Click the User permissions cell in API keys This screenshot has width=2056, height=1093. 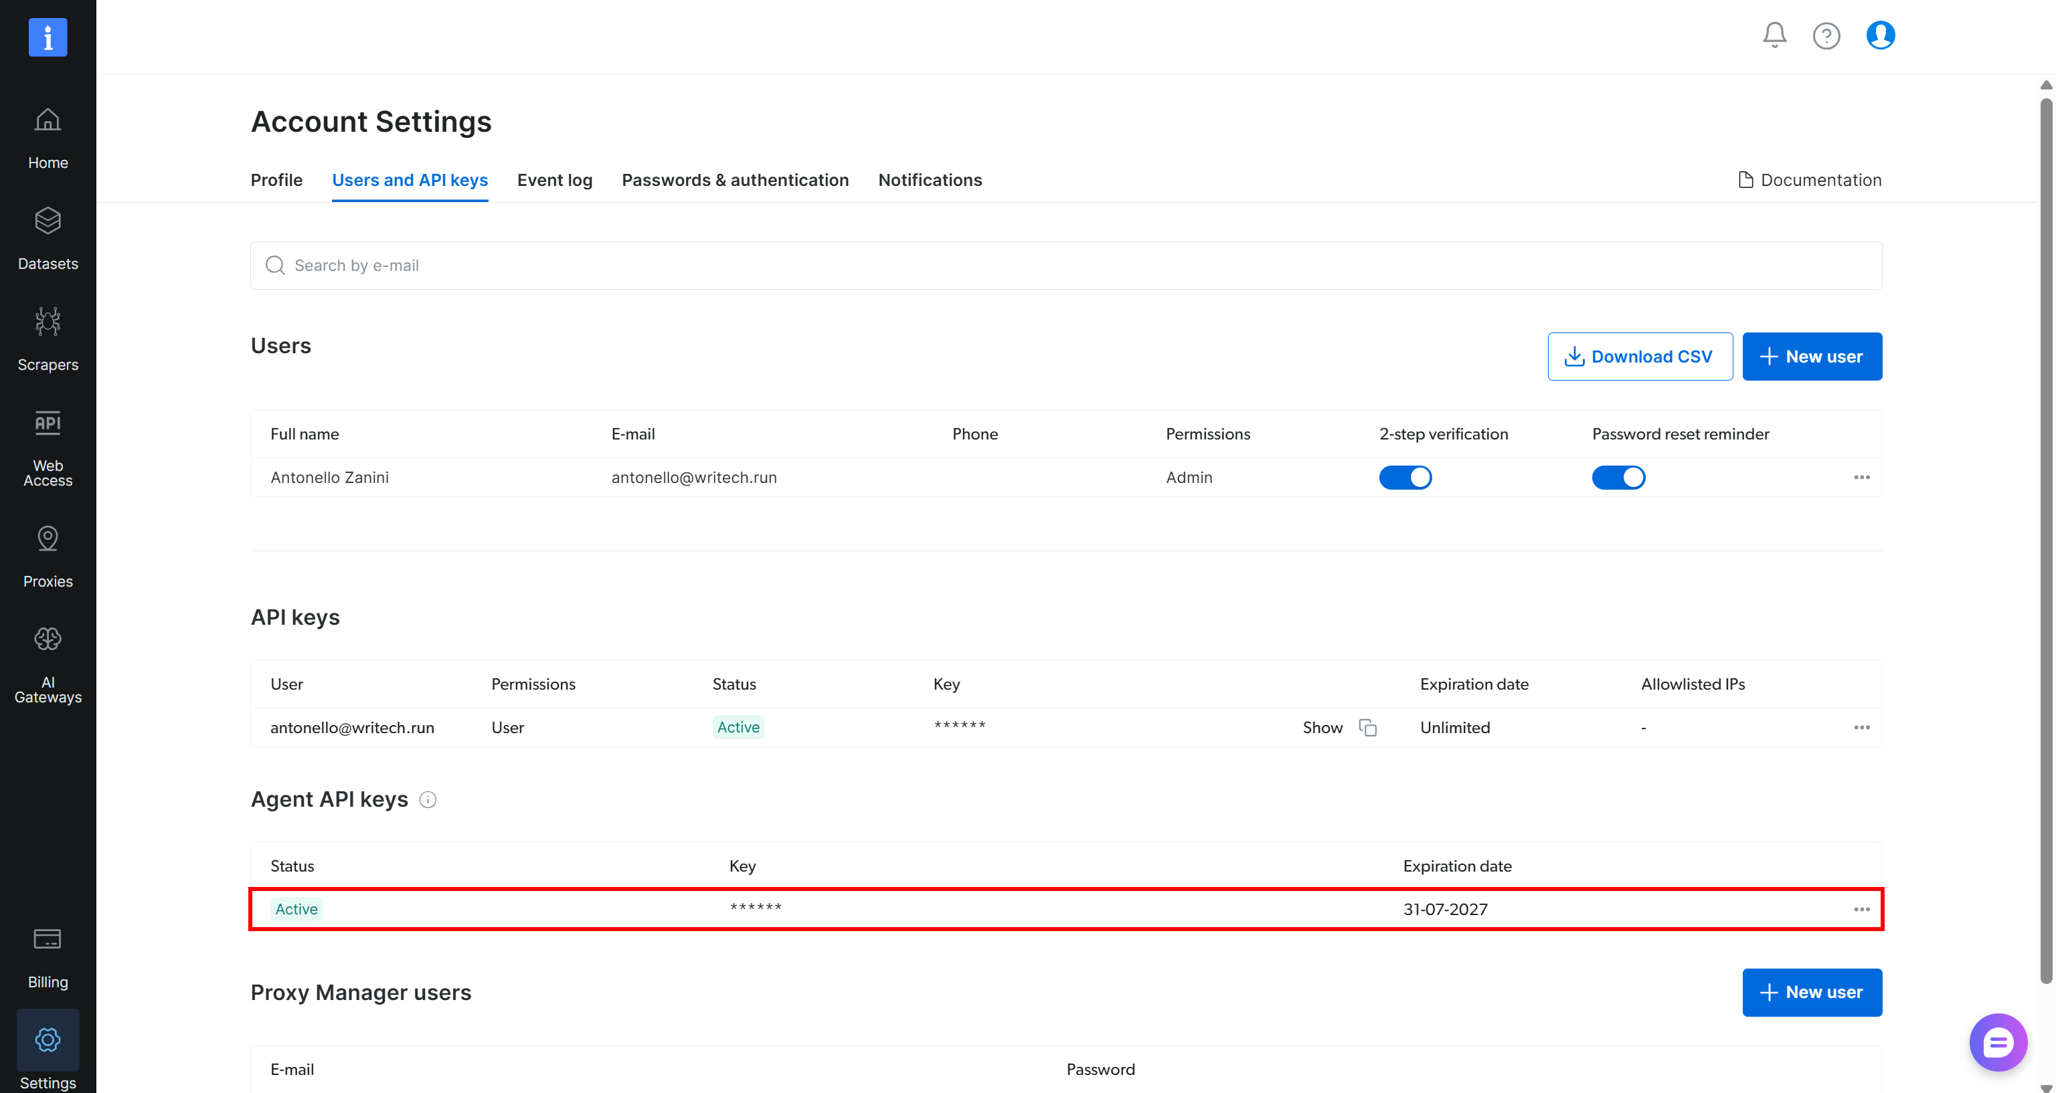click(x=507, y=728)
